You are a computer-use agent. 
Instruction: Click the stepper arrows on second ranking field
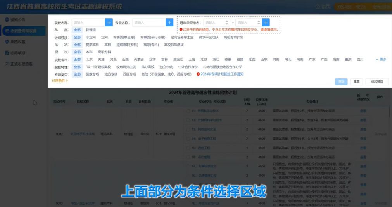click(x=259, y=22)
